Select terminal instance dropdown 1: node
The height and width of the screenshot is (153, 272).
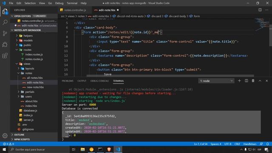point(216,81)
